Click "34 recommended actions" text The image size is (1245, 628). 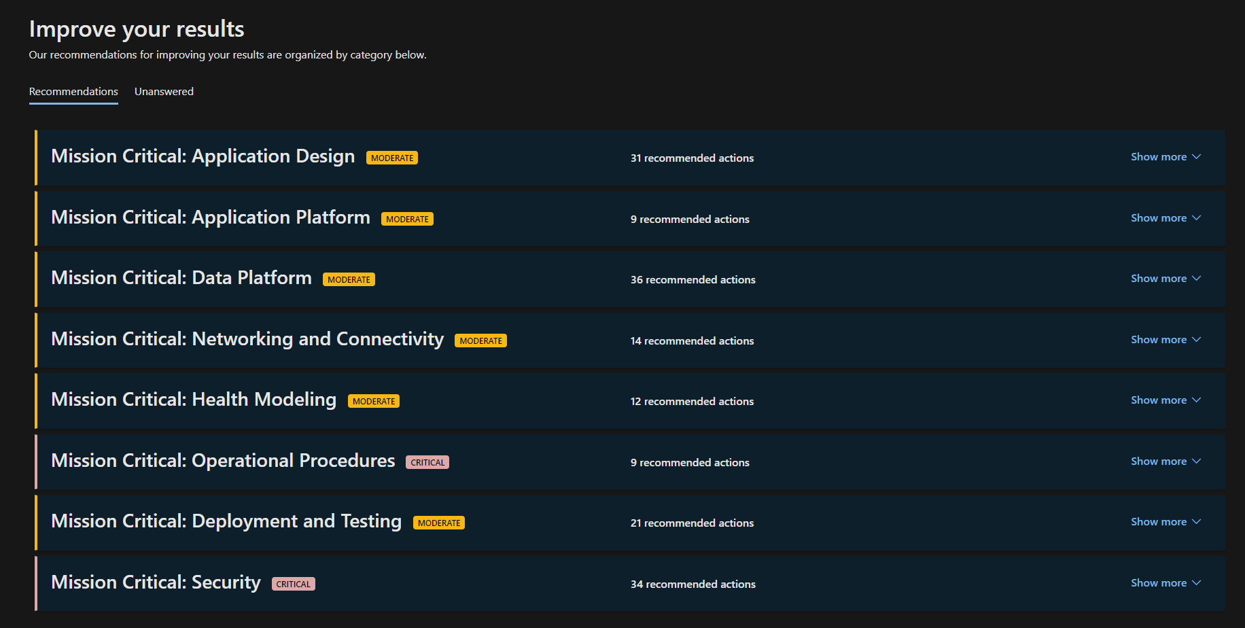point(693,584)
